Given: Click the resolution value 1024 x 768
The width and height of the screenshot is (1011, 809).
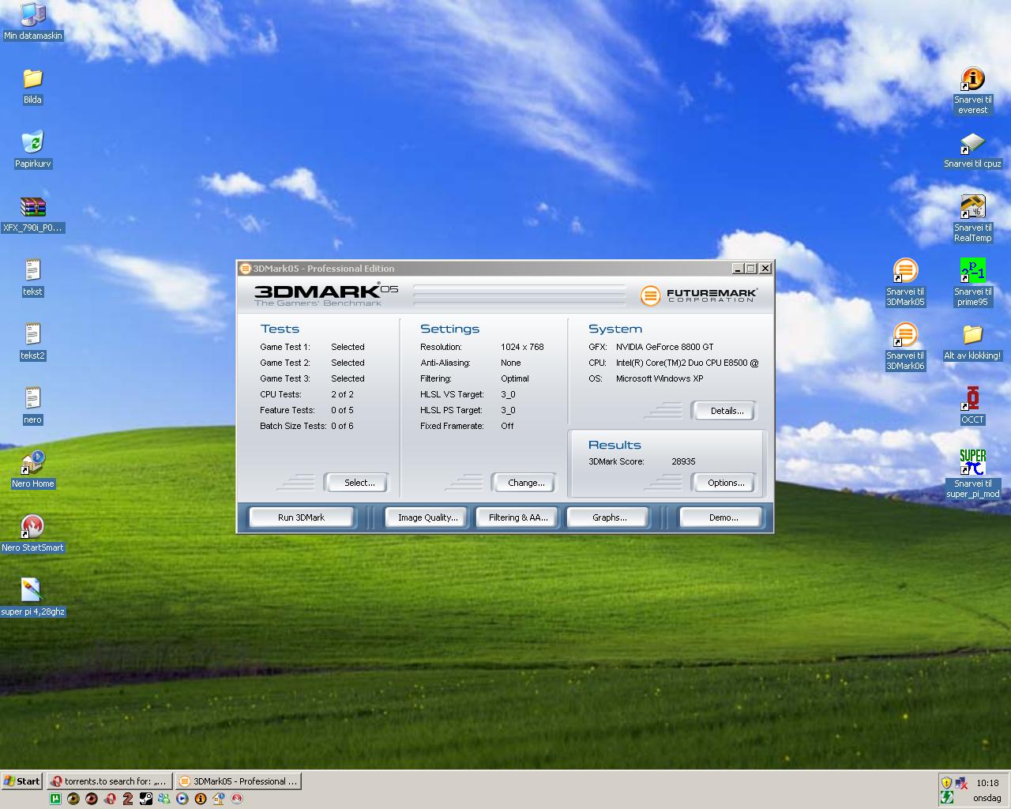Looking at the screenshot, I should (522, 347).
